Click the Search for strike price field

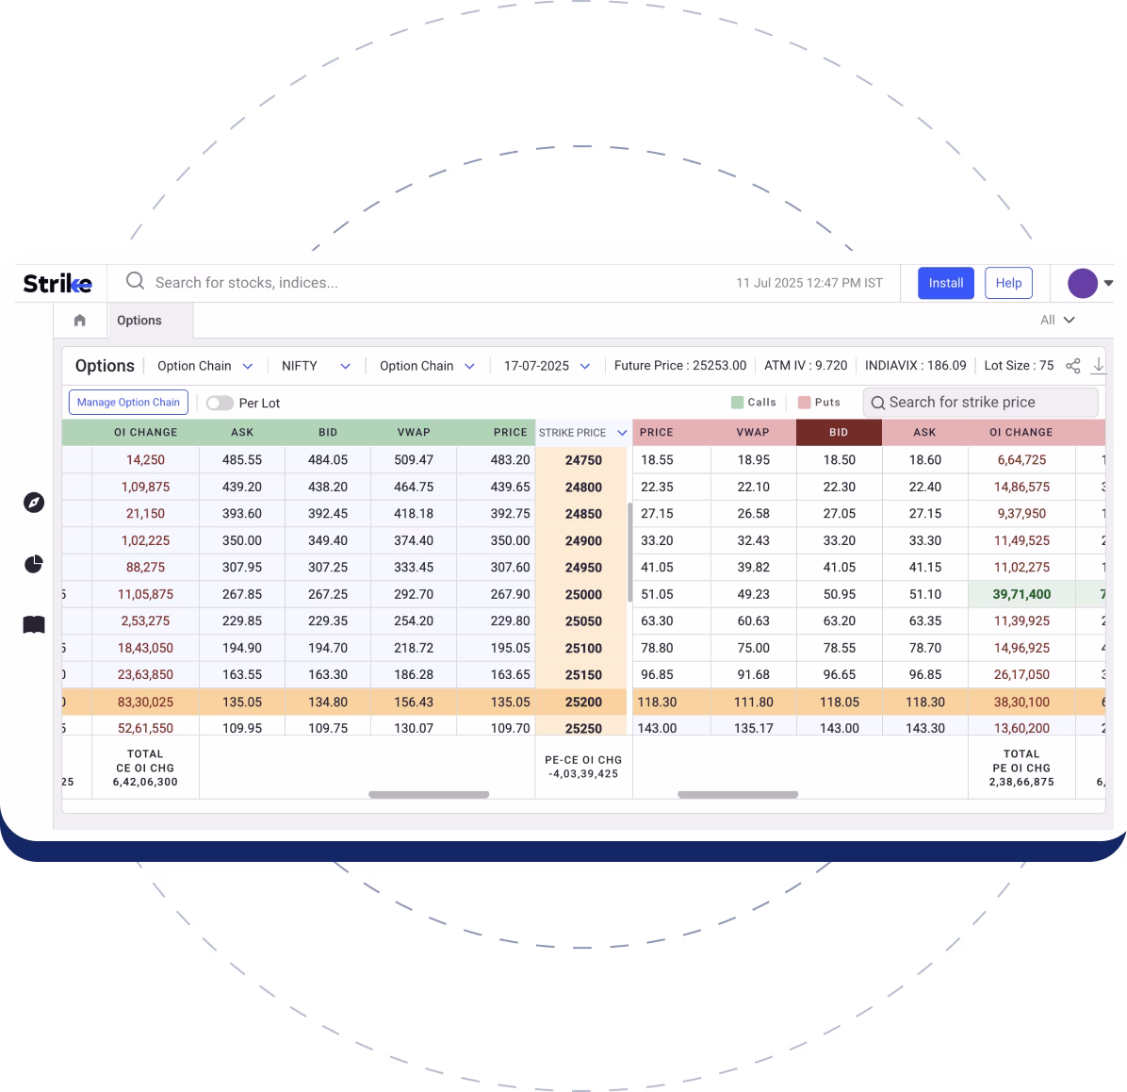[x=980, y=403]
